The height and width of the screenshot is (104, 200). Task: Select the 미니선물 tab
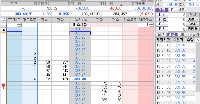point(178,10)
